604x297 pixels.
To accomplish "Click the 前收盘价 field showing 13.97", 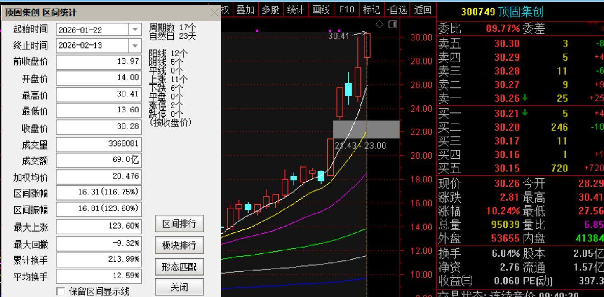I will (99, 62).
